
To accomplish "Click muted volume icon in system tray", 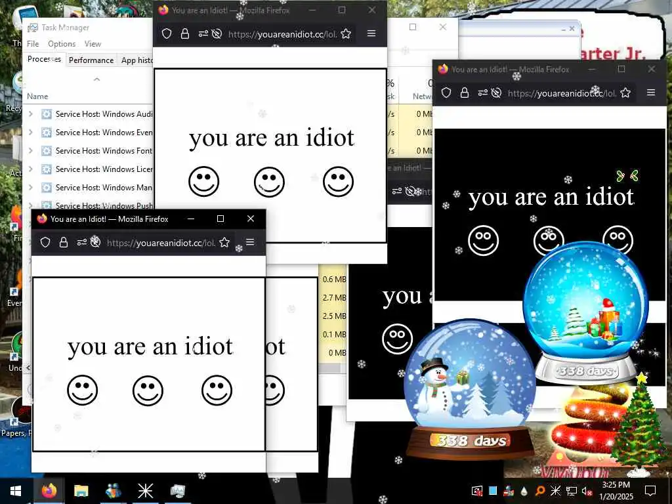I will click(x=586, y=491).
